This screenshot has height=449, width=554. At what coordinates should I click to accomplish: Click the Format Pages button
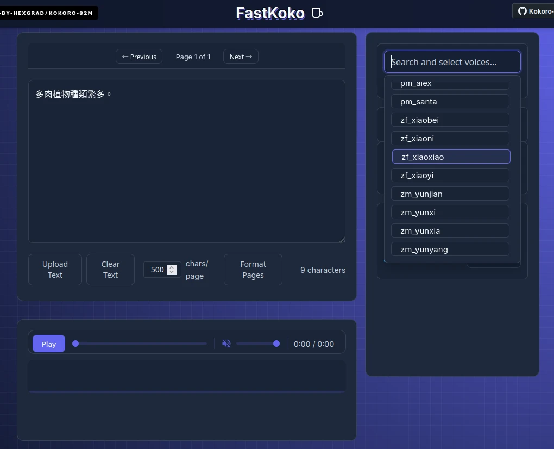pyautogui.click(x=253, y=270)
